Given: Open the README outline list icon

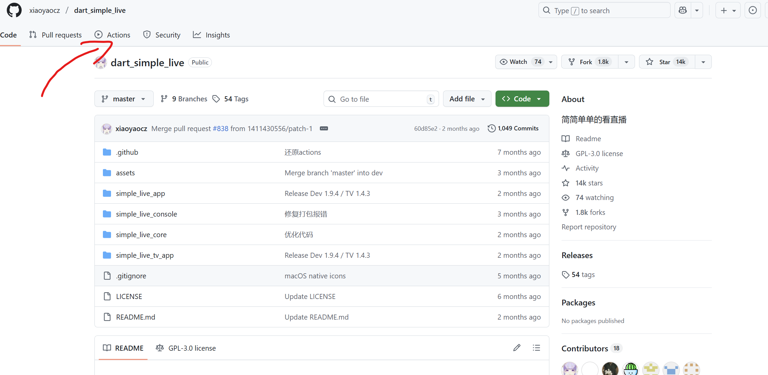Looking at the screenshot, I should click(x=536, y=348).
